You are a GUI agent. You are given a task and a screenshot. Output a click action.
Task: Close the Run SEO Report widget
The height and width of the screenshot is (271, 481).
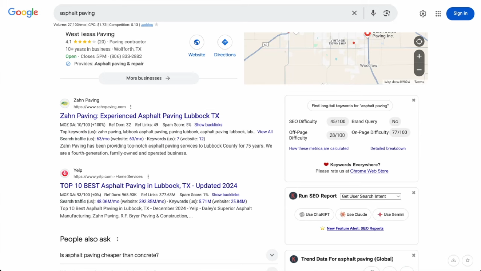click(414, 193)
